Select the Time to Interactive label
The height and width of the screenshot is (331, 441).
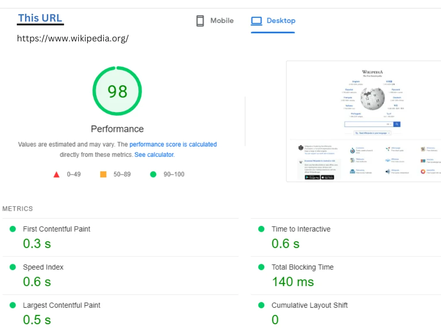(301, 229)
